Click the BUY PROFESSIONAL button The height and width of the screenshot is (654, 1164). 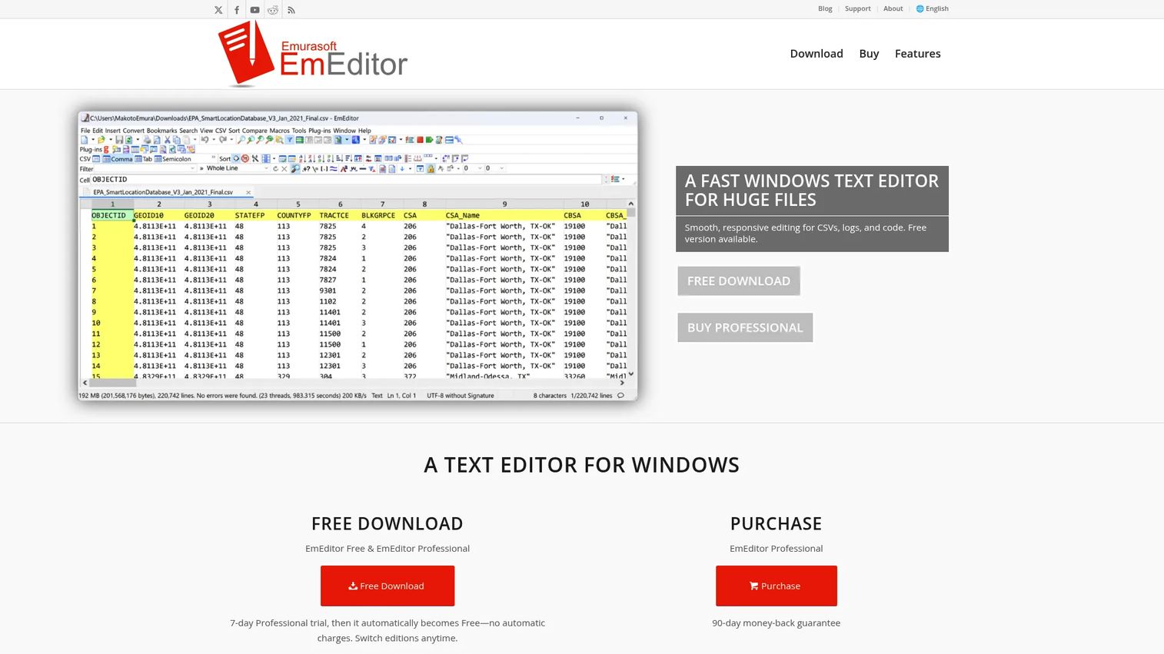click(745, 327)
